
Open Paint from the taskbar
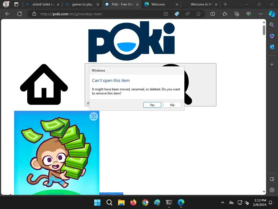point(157,202)
